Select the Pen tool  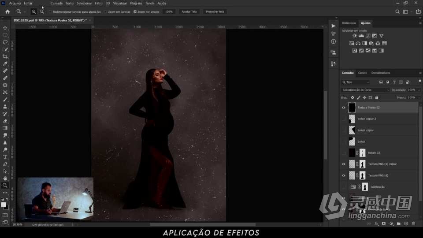pos(5,164)
